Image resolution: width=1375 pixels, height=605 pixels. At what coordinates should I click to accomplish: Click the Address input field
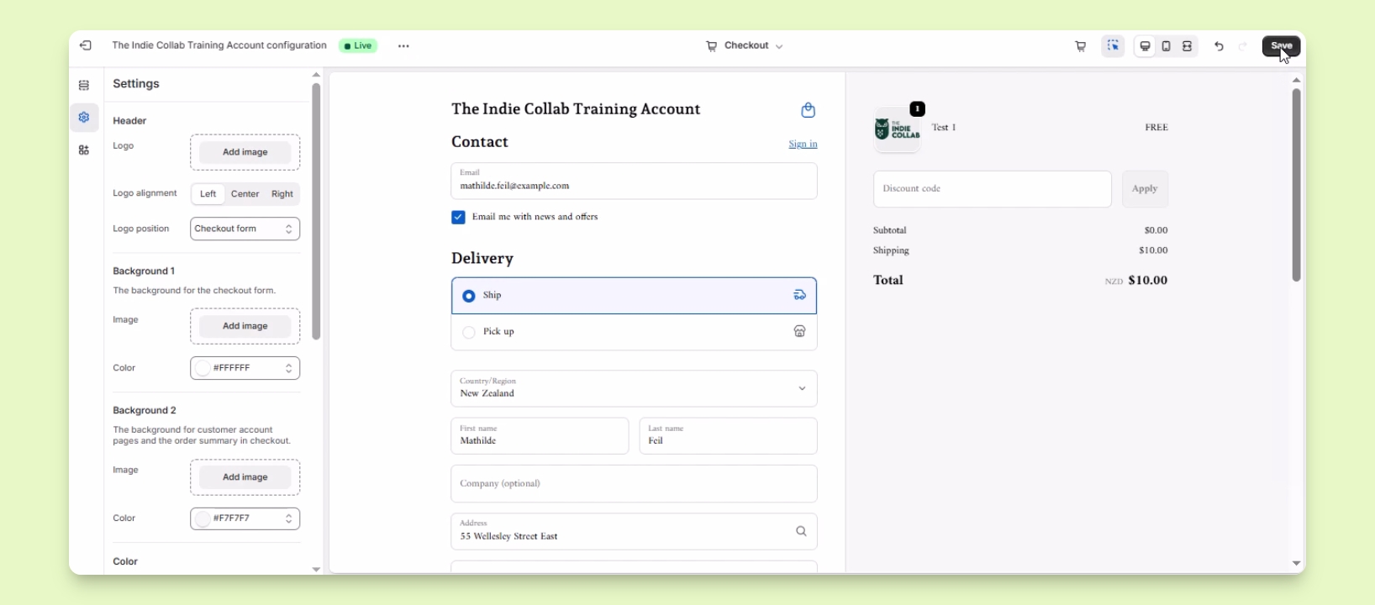pyautogui.click(x=634, y=531)
